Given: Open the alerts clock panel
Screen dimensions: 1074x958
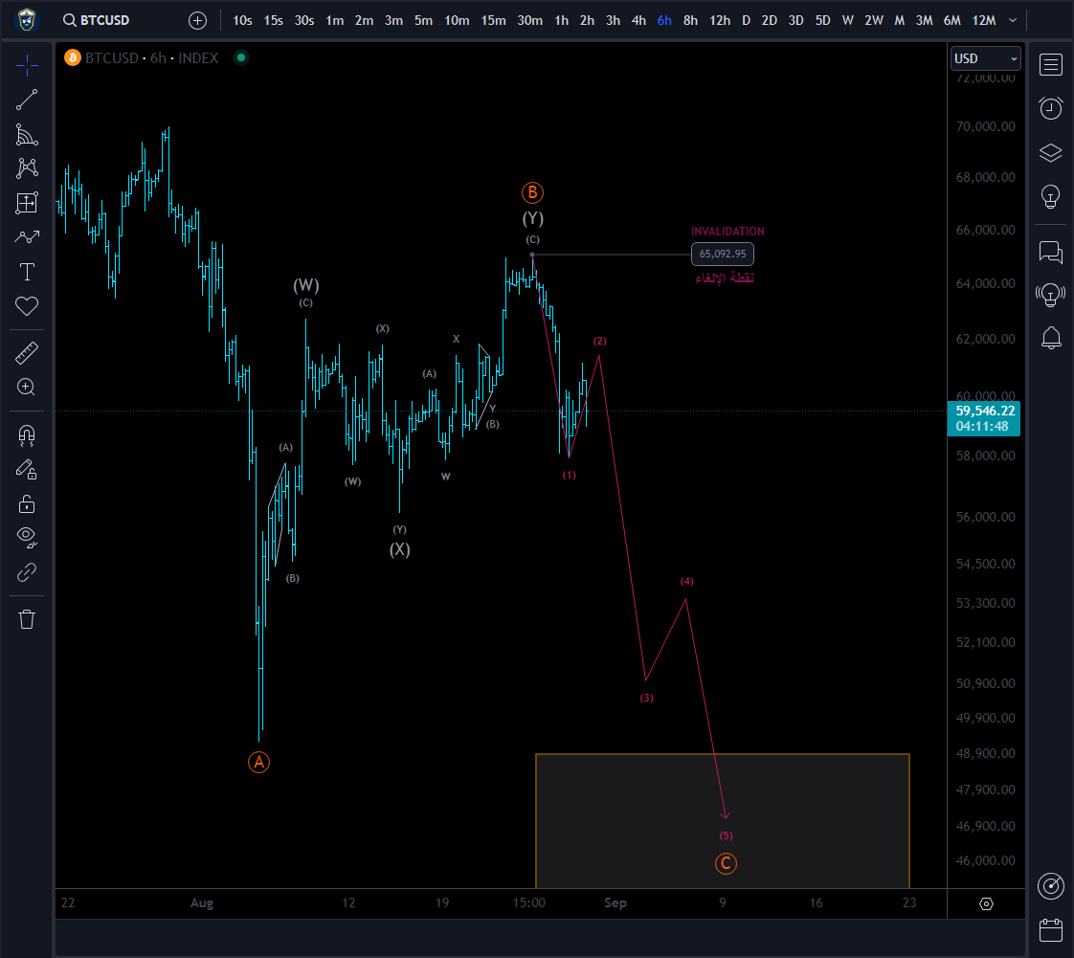Looking at the screenshot, I should tap(1051, 108).
